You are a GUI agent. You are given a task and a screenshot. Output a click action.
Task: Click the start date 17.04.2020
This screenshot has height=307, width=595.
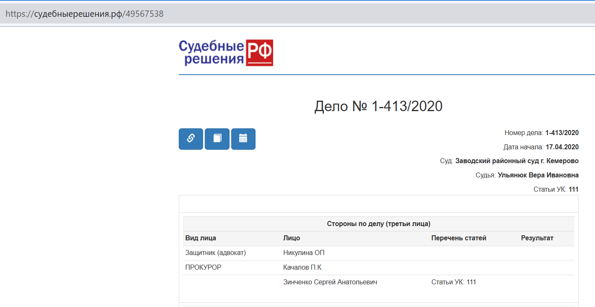562,147
